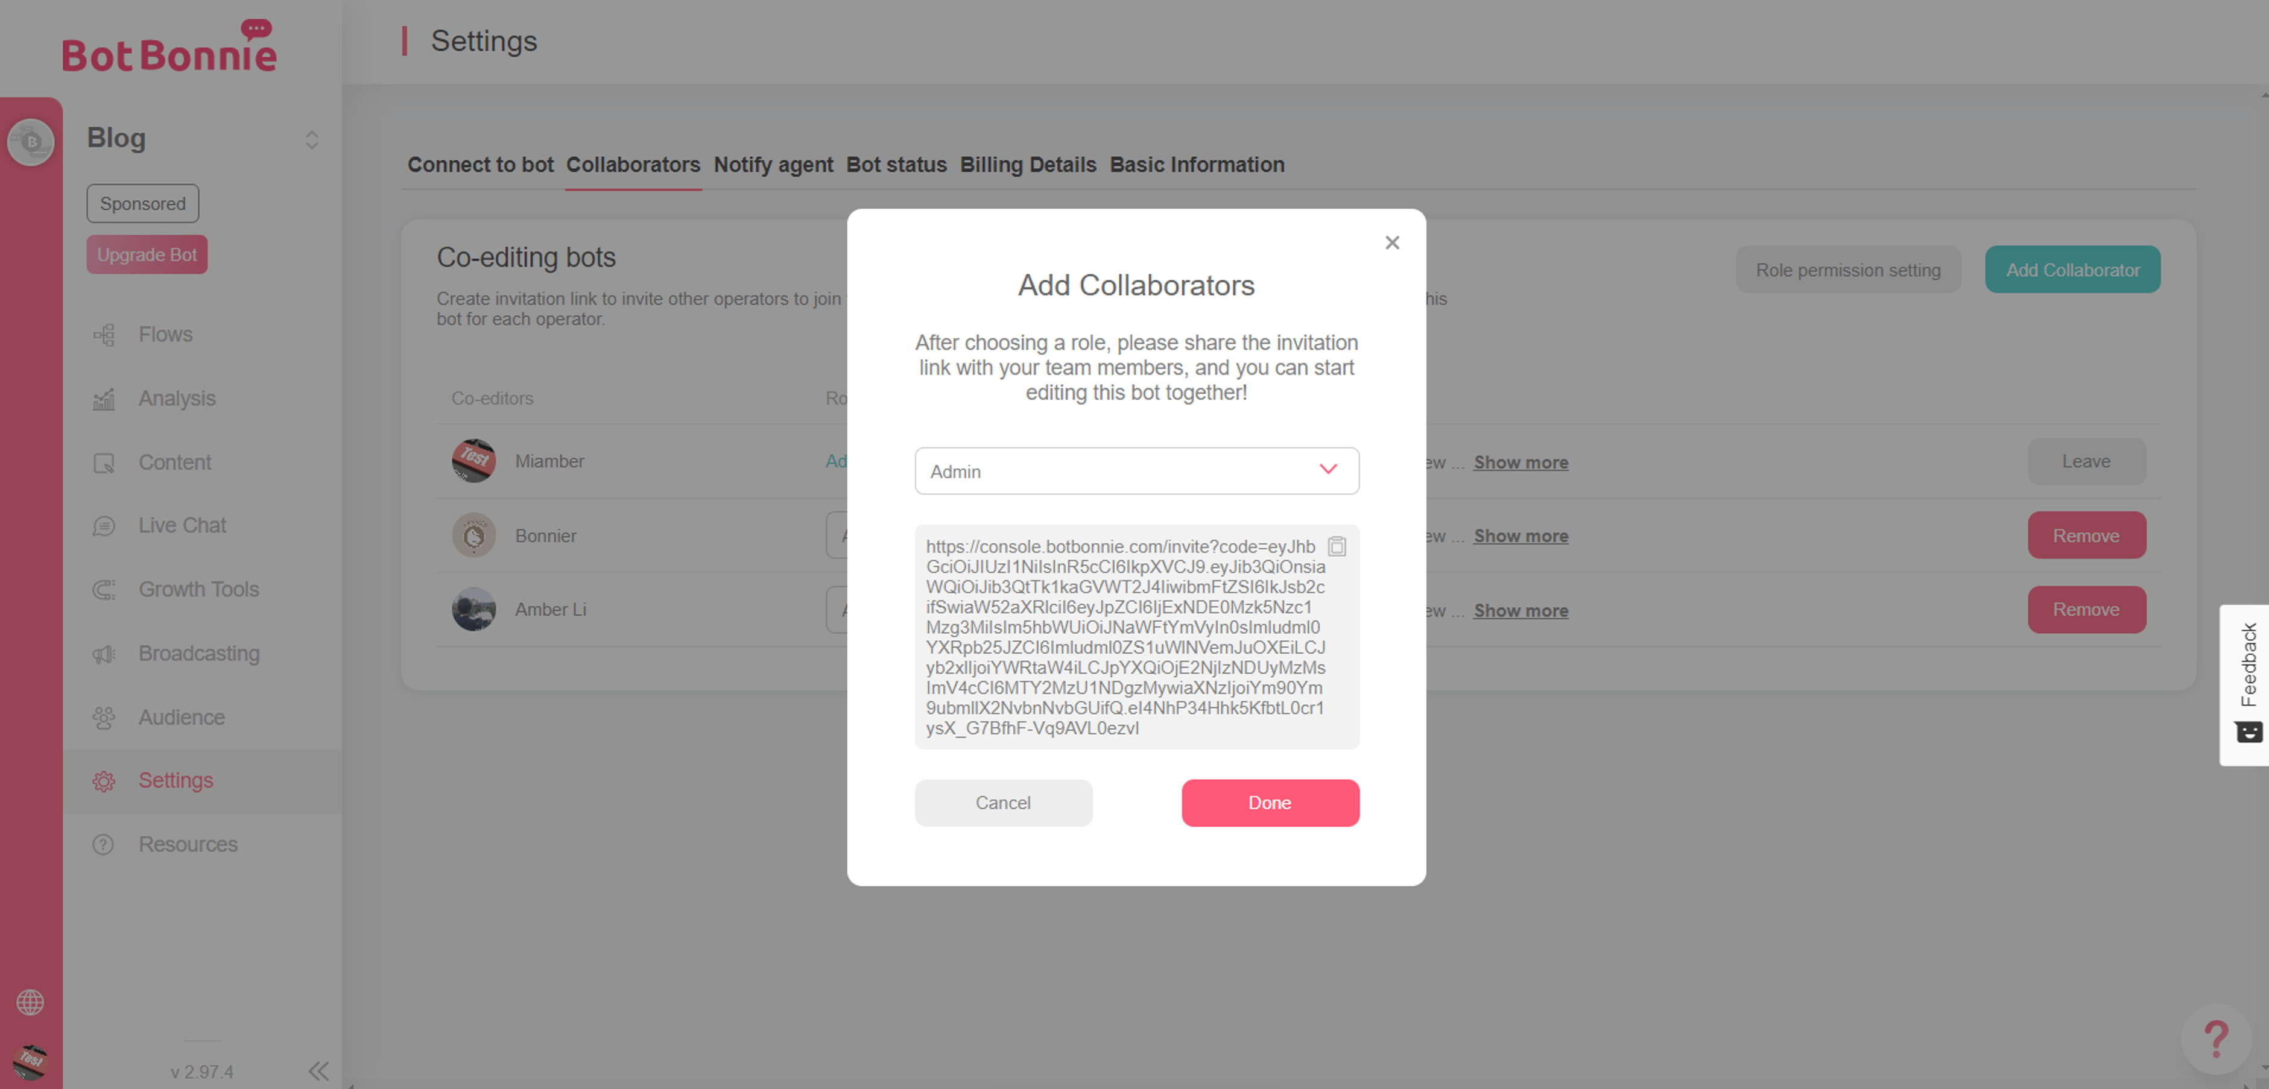The height and width of the screenshot is (1089, 2269).
Task: Click the Blog bot avatar icon
Action: [x=31, y=141]
